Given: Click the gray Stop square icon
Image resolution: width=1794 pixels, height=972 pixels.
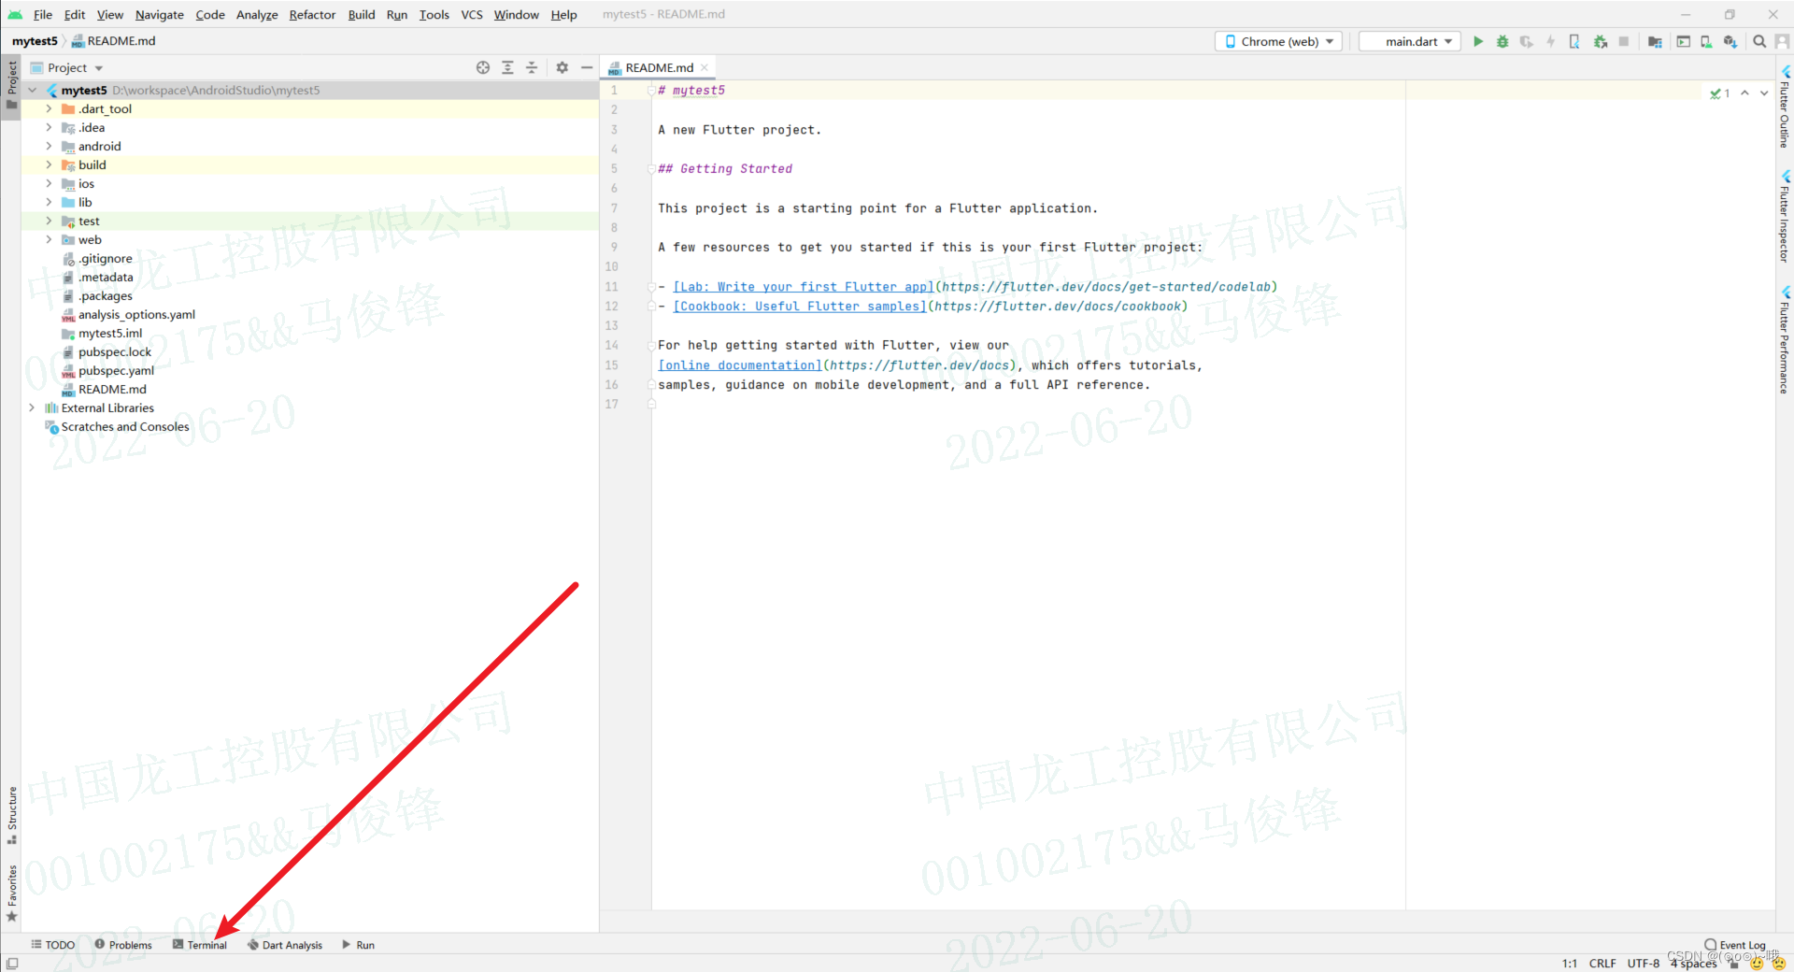Looking at the screenshot, I should 1624,41.
